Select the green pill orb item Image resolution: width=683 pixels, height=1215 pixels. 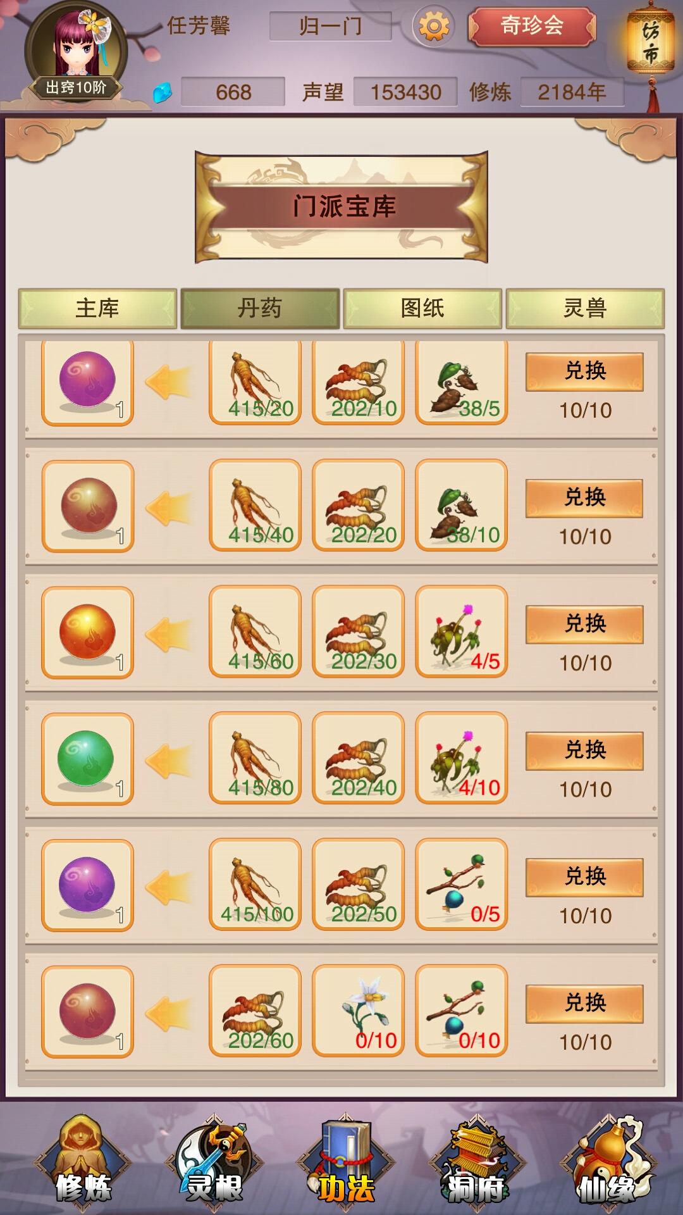pyautogui.click(x=87, y=759)
